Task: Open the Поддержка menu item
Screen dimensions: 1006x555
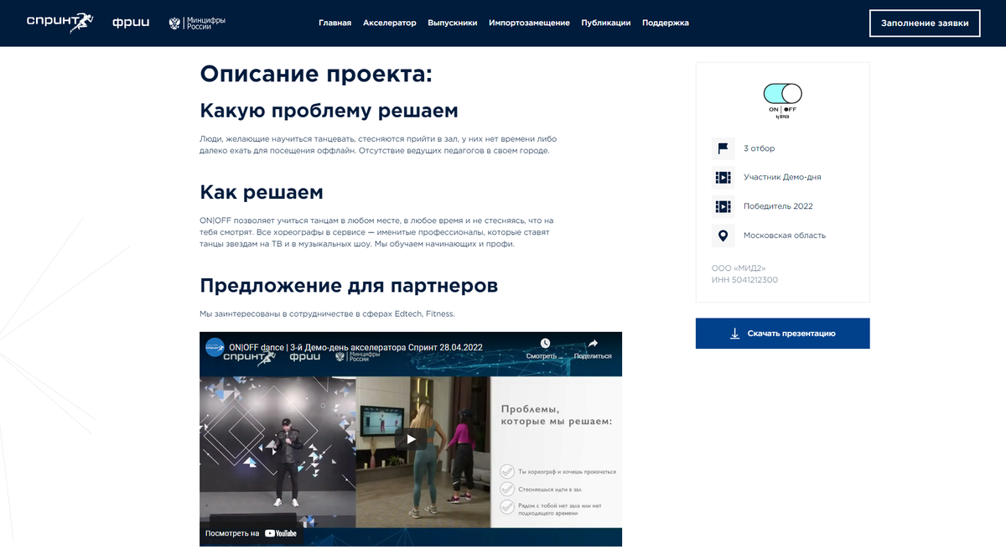Action: pyautogui.click(x=666, y=23)
